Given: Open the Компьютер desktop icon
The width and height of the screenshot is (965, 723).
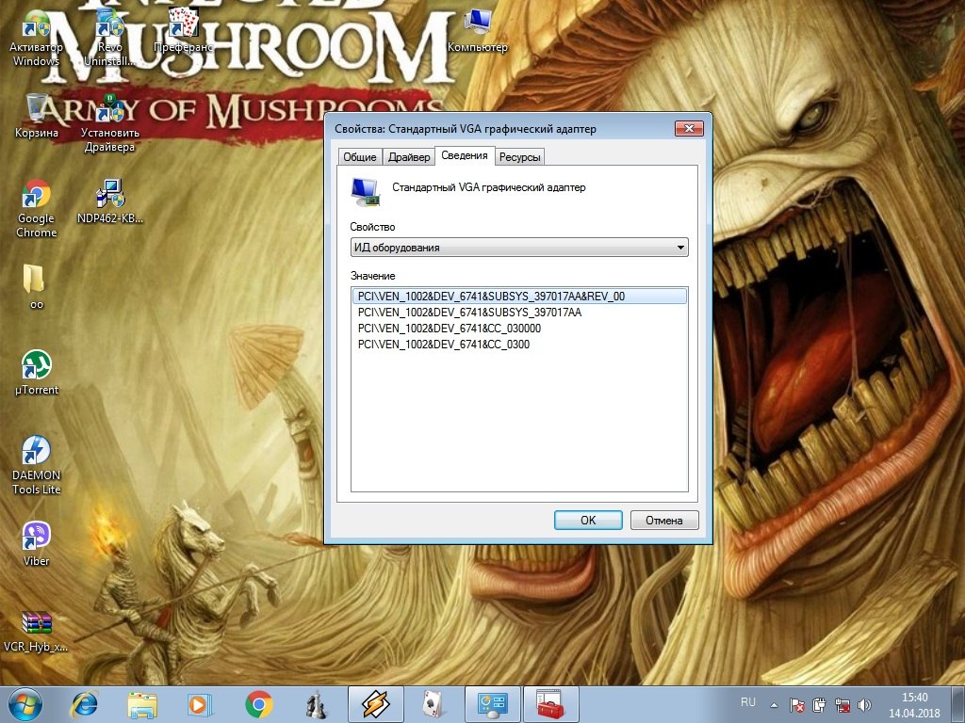Looking at the screenshot, I should pos(478,31).
